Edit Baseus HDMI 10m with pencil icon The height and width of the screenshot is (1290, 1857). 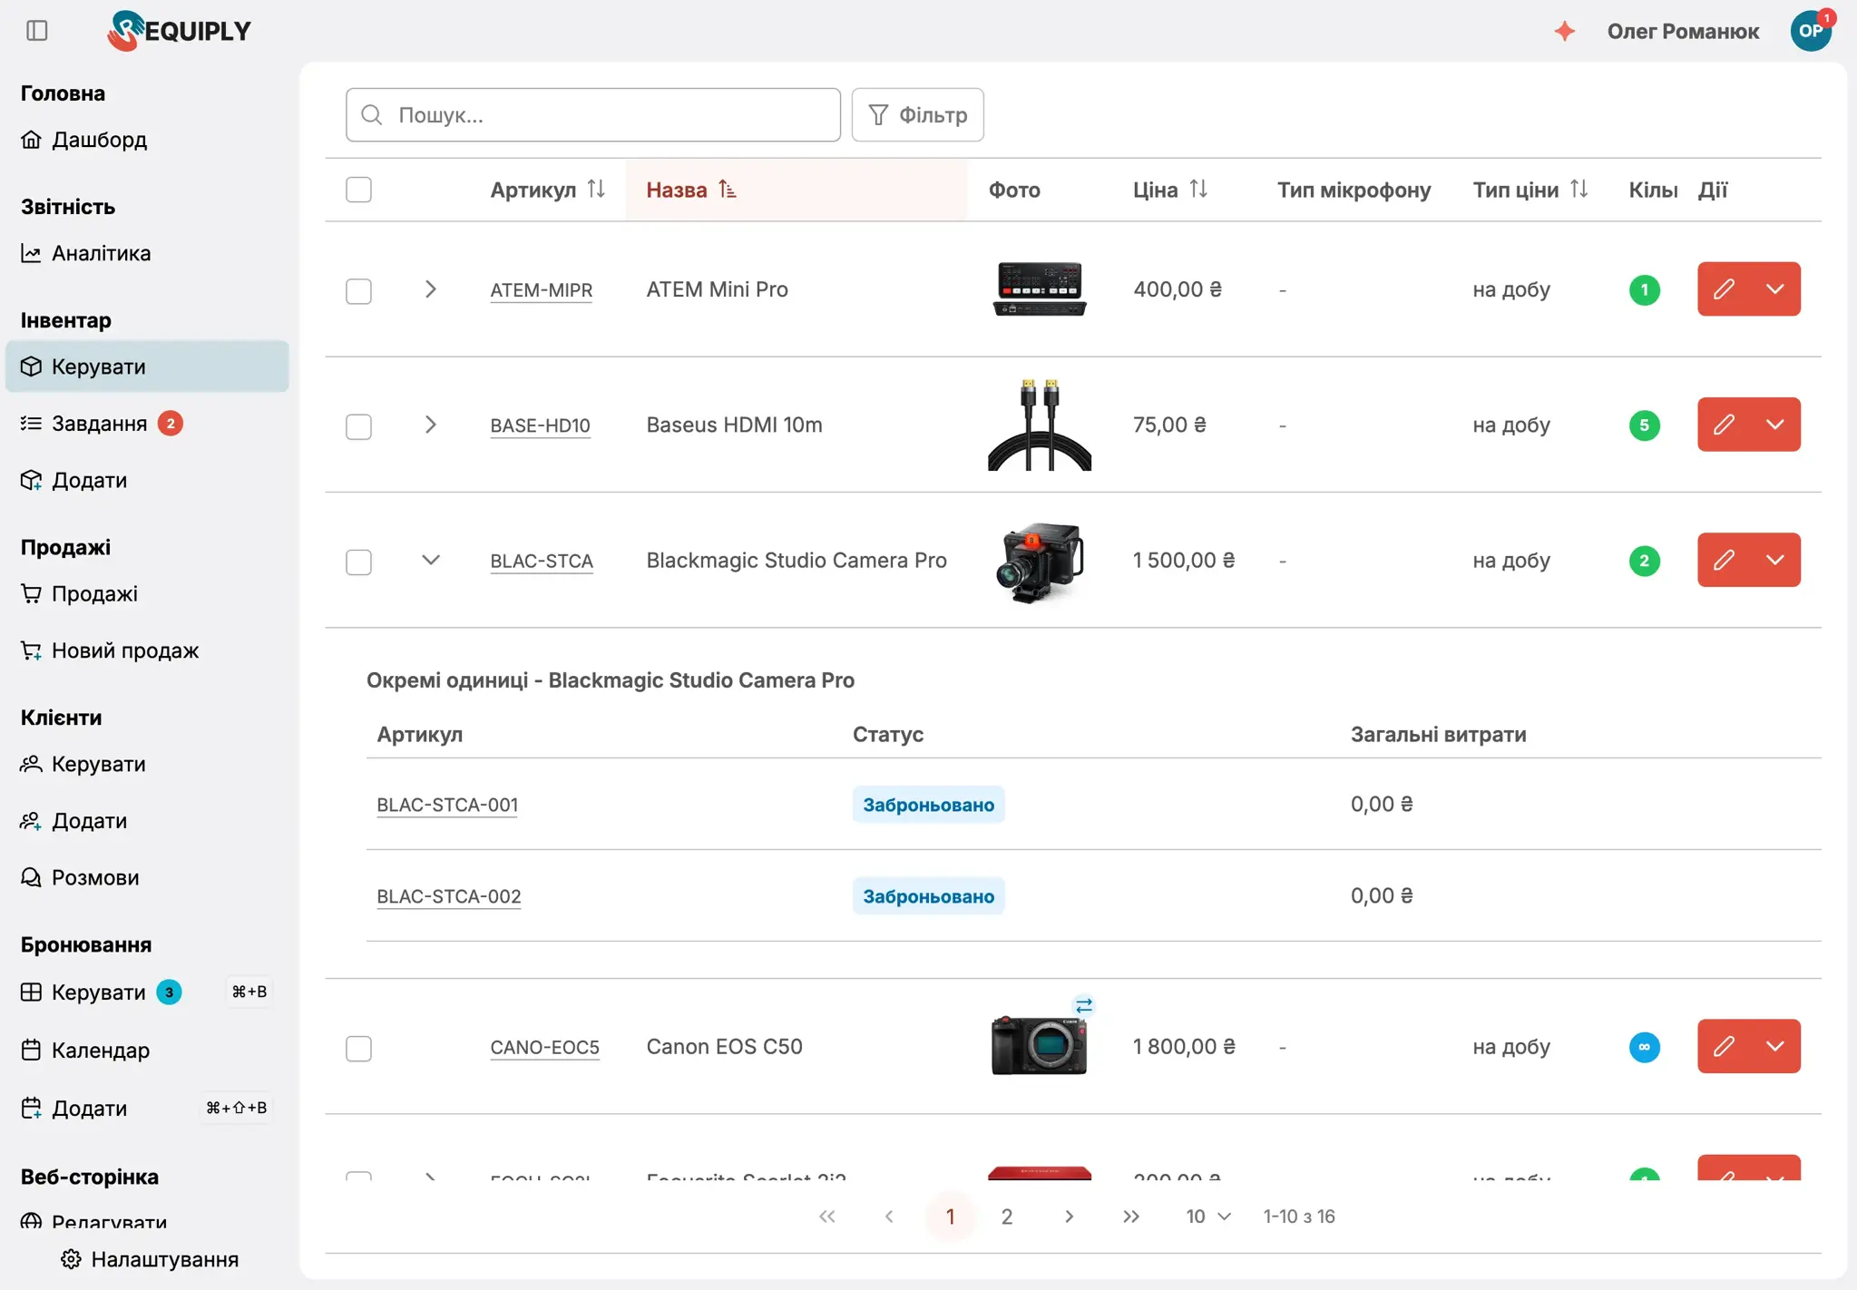pyautogui.click(x=1724, y=425)
